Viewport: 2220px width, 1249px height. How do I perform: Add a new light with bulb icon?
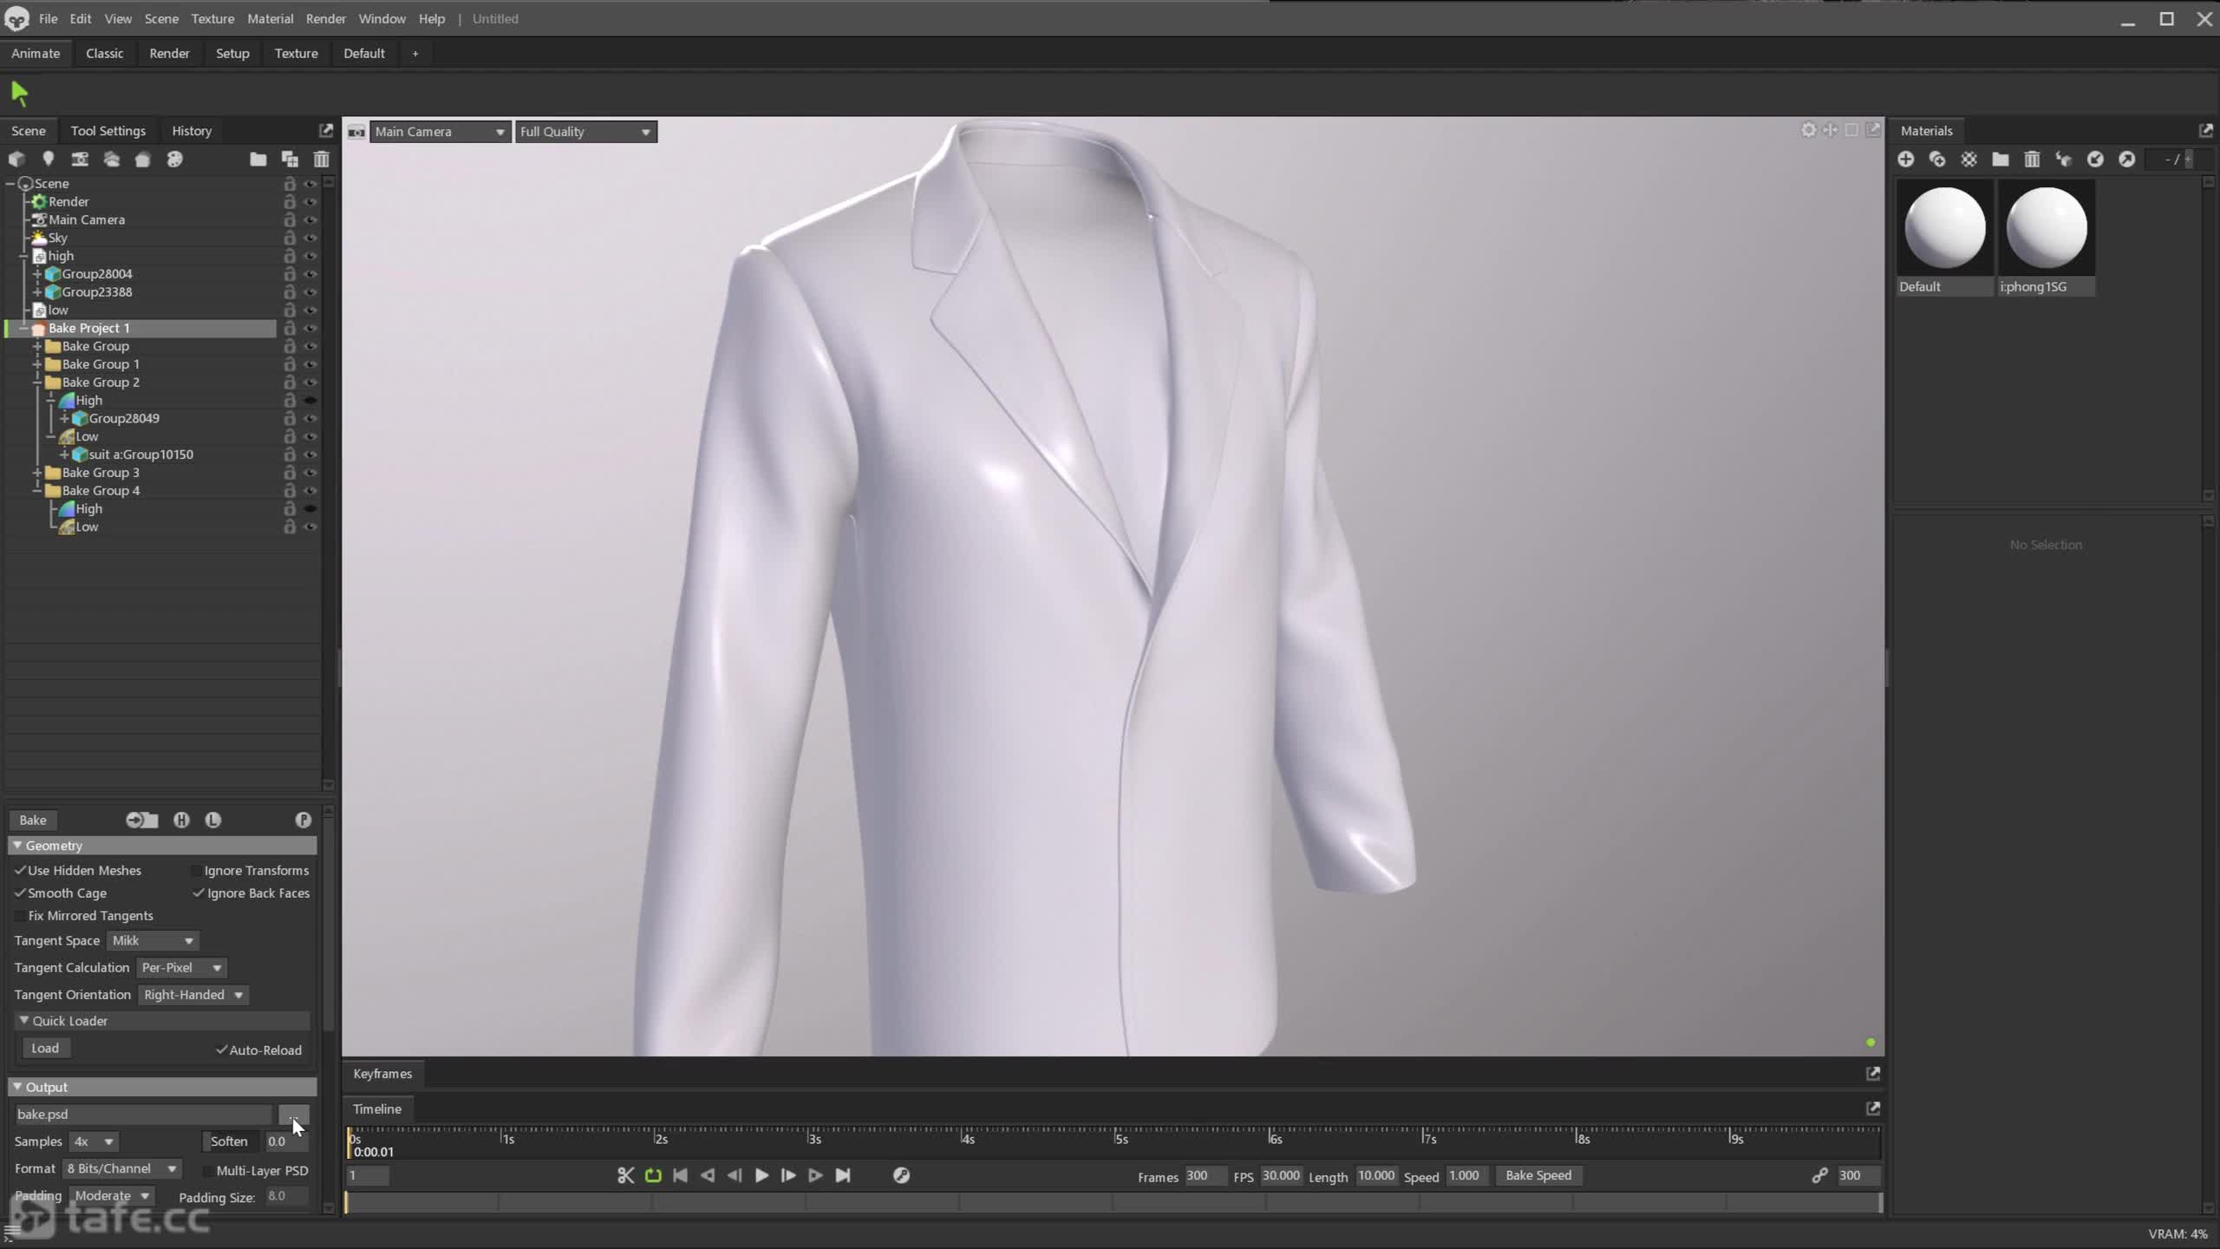[x=49, y=159]
